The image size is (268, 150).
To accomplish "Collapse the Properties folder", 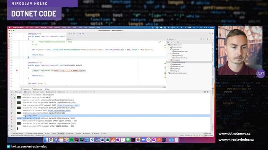I will point(169,49).
